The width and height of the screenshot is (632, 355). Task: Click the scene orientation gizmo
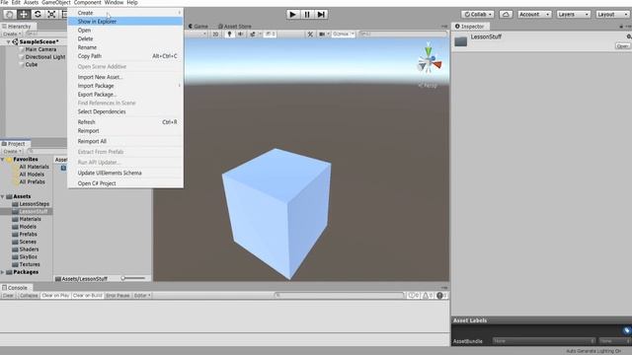pos(429,61)
